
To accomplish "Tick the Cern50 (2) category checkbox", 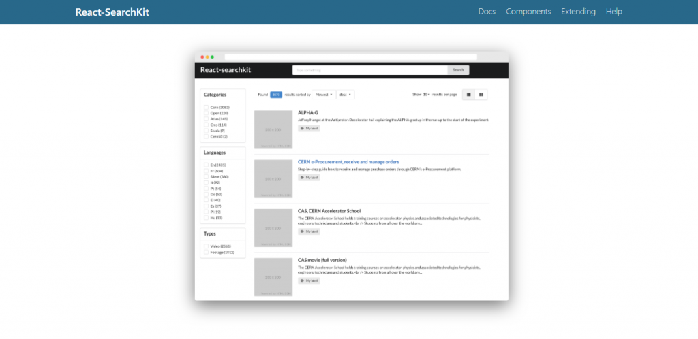I will coord(206,136).
